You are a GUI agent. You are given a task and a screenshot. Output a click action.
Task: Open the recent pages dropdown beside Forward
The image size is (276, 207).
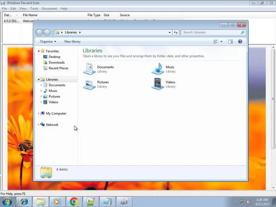[x=52, y=33]
